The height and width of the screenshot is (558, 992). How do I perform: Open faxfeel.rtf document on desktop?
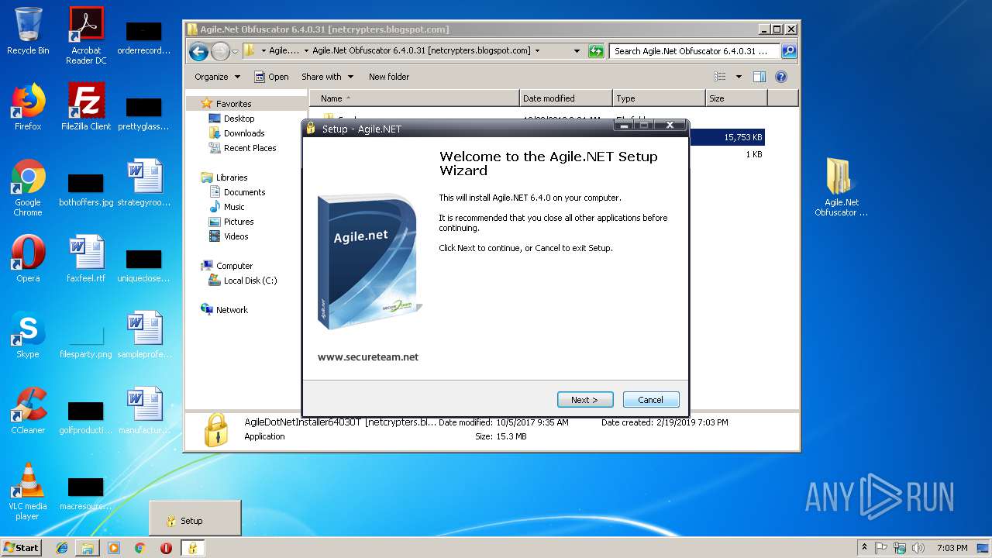coord(86,259)
